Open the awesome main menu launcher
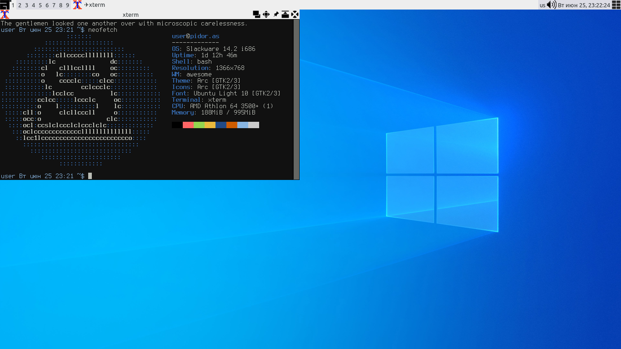621x349 pixels. click(x=5, y=5)
